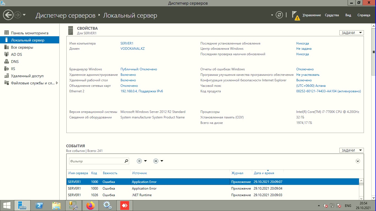The height and width of the screenshot is (211, 376).
Task: Open ЗАДАЧИ dropdown in Свойства section
Action: pos(352,33)
